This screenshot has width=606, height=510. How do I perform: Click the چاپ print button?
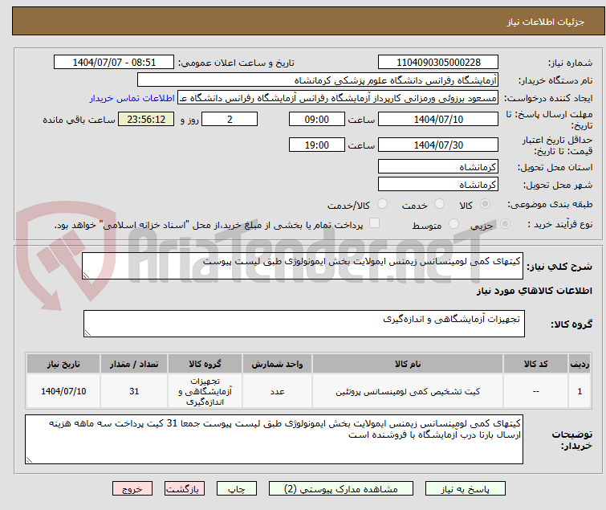point(237,489)
